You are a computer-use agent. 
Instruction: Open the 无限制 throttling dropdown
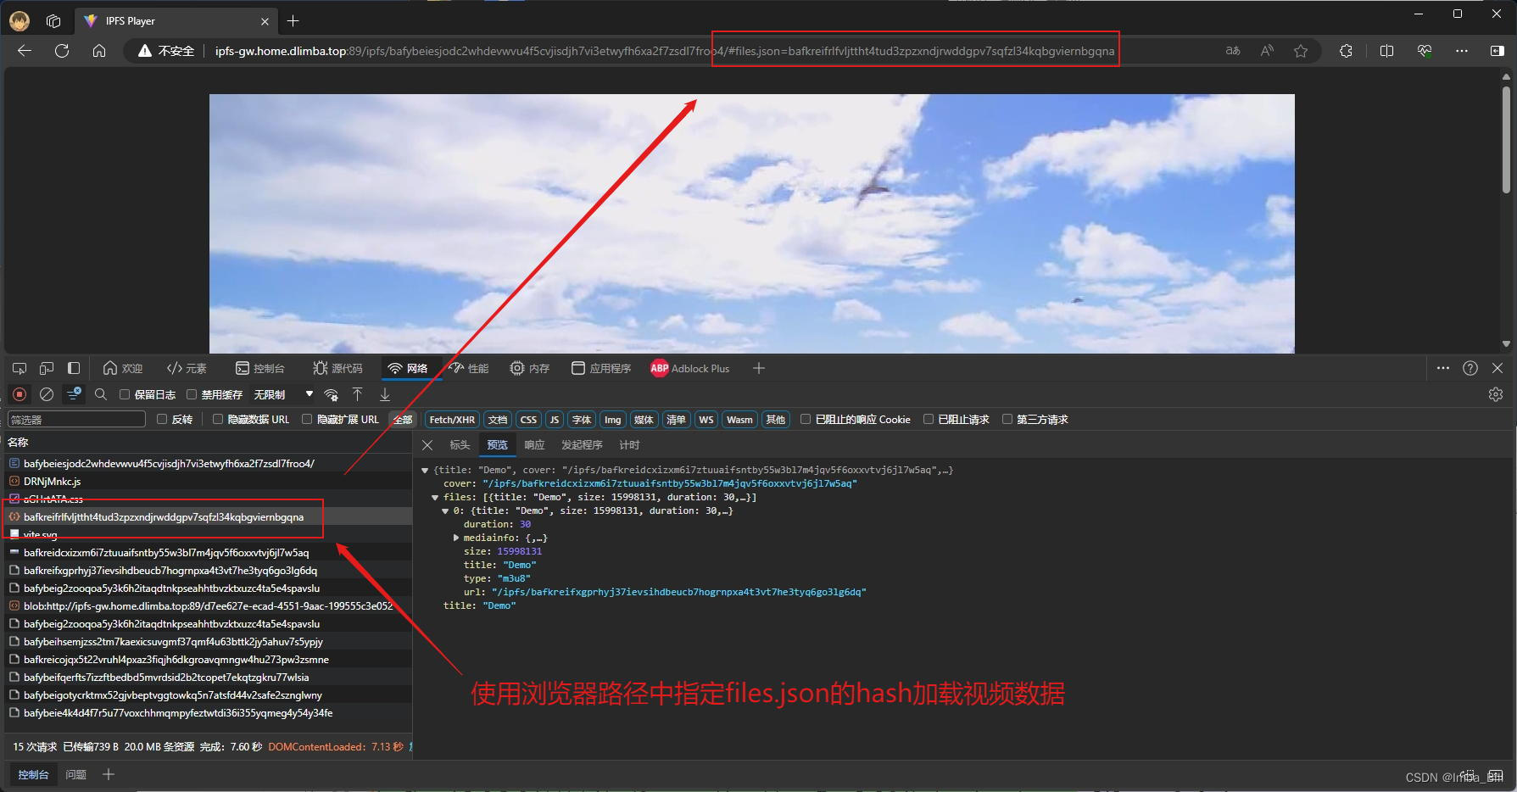283,394
